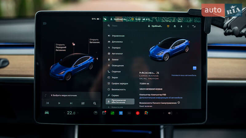This screenshot has height=138, width=246.
Task: Increase cabin temperature with right arrow
Action: [78, 113]
